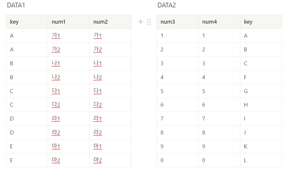Viewport: 287px width, 171px height.
Task: Click the num1 column header
Action: coord(57,22)
